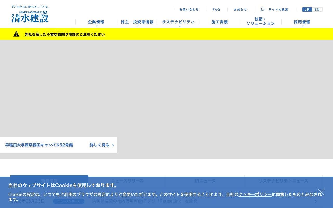Open the FAQ page
The image size is (333, 208).
coord(216,9)
